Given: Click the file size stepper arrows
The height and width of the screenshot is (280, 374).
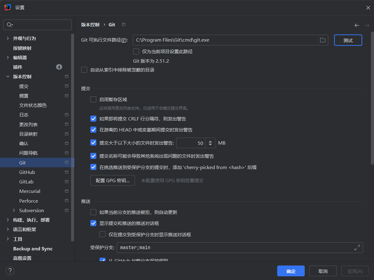Looking at the screenshot, I should point(210,143).
